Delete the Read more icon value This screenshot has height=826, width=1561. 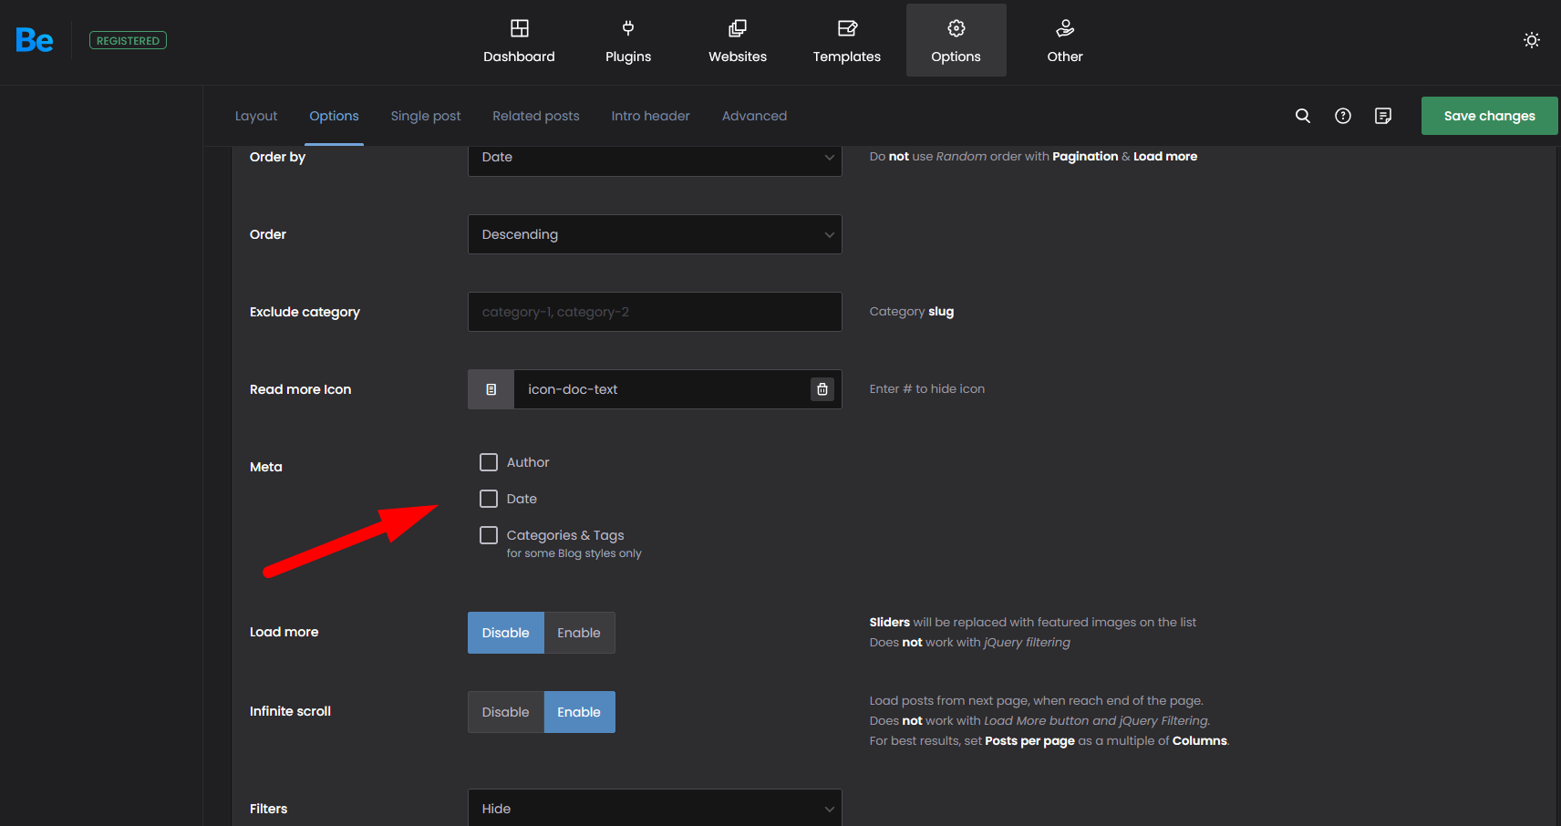point(822,389)
